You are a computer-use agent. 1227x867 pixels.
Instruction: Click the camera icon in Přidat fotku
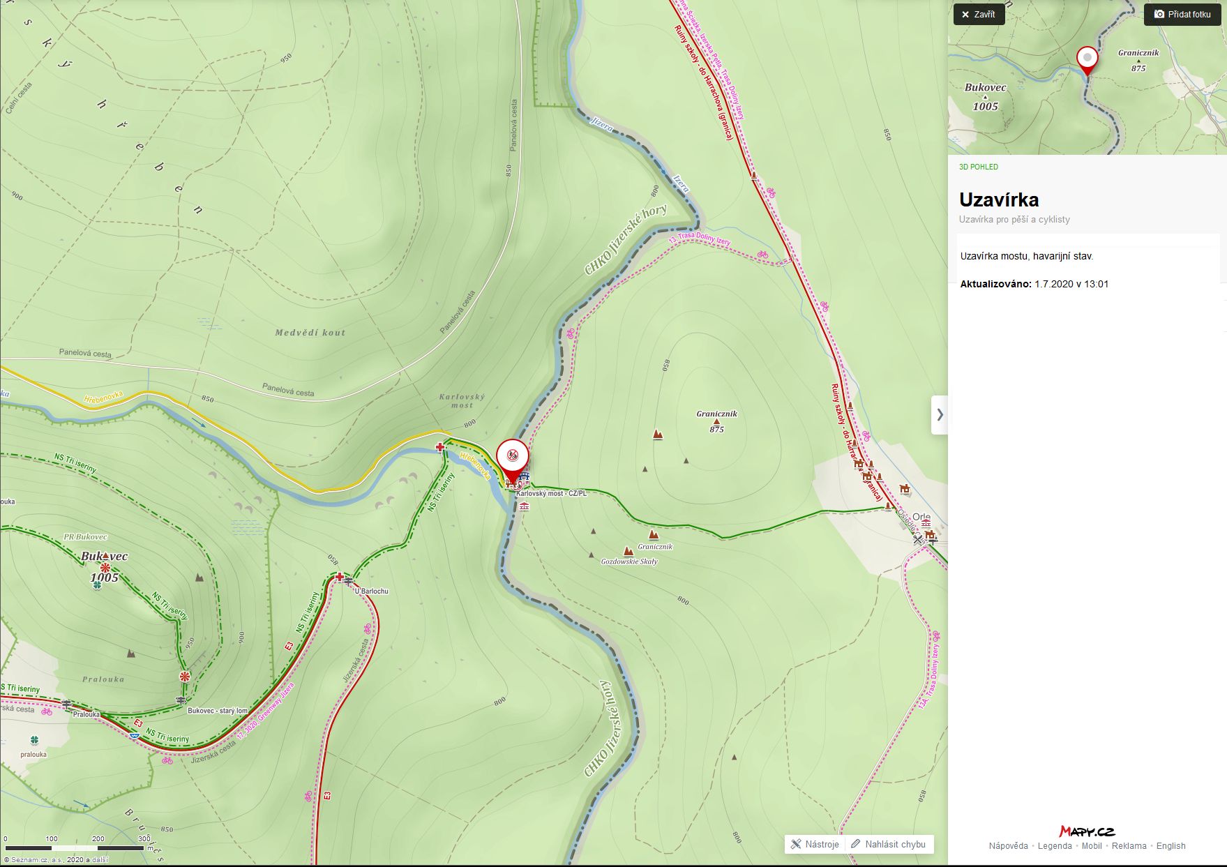point(1159,14)
